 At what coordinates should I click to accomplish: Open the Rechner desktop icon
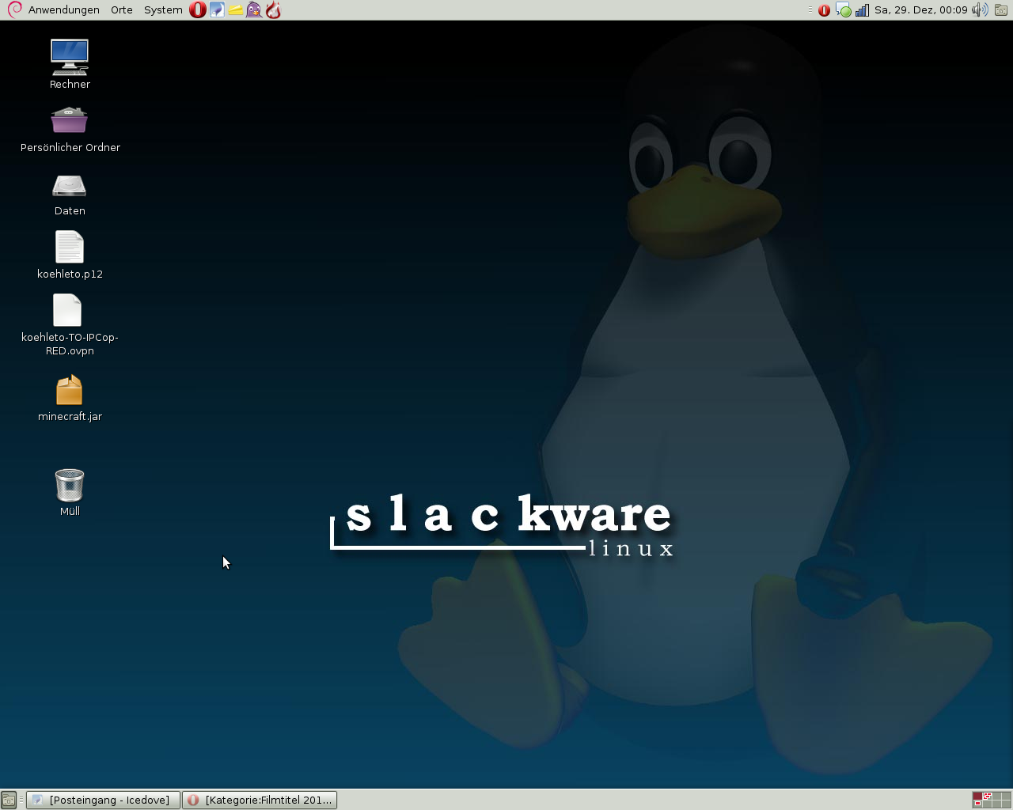pyautogui.click(x=70, y=58)
